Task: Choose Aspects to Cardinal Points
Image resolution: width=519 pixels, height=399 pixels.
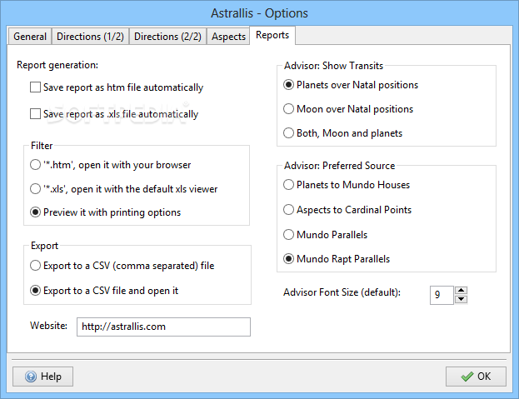Action: point(347,210)
